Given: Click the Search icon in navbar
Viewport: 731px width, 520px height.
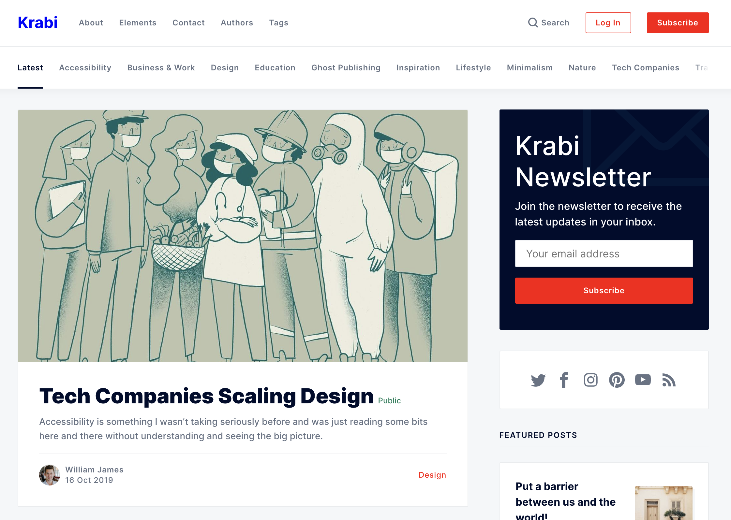Looking at the screenshot, I should (x=533, y=22).
